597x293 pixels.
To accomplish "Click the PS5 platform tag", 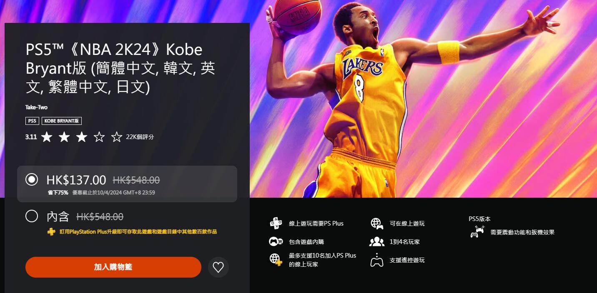I will [32, 121].
